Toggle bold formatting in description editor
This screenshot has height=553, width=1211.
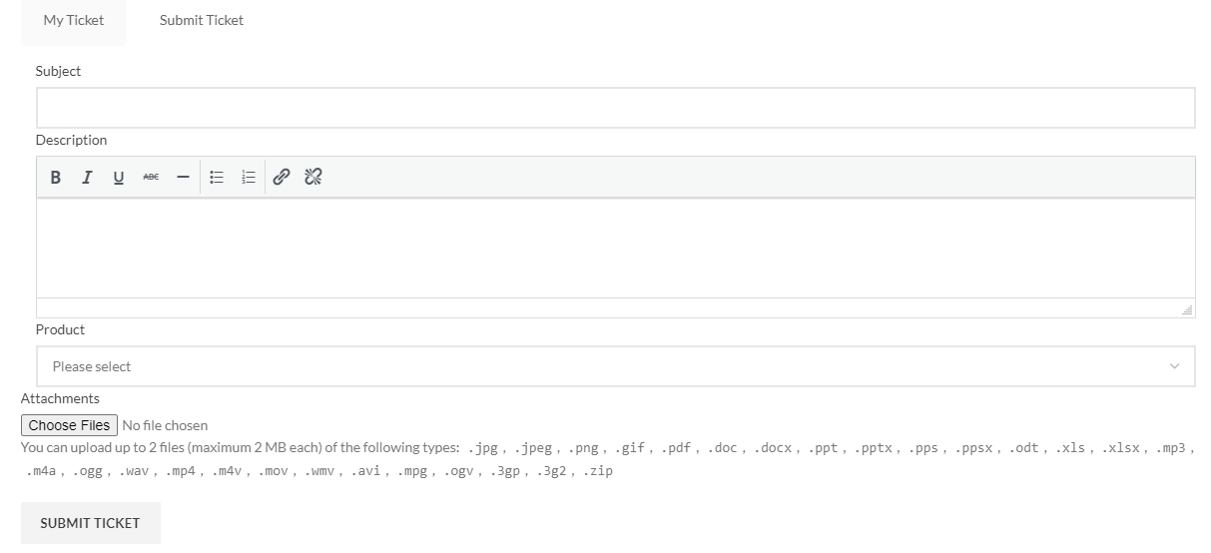click(x=56, y=178)
